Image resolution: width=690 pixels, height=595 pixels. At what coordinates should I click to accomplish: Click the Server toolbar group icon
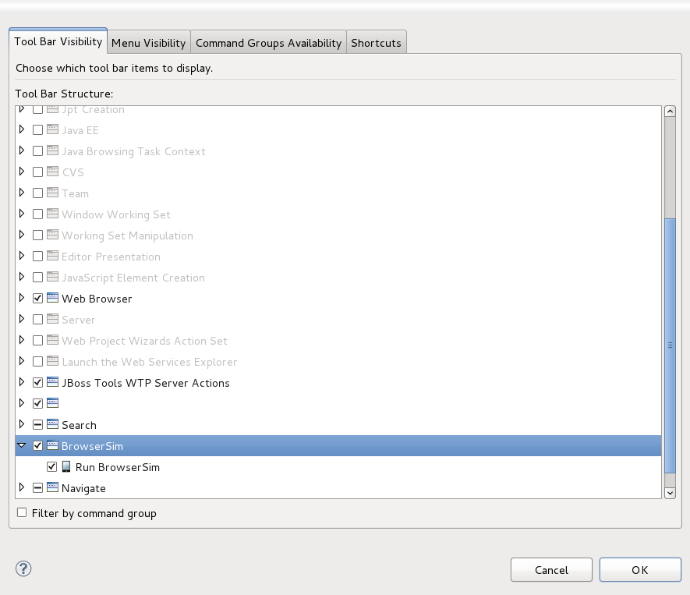click(x=51, y=319)
